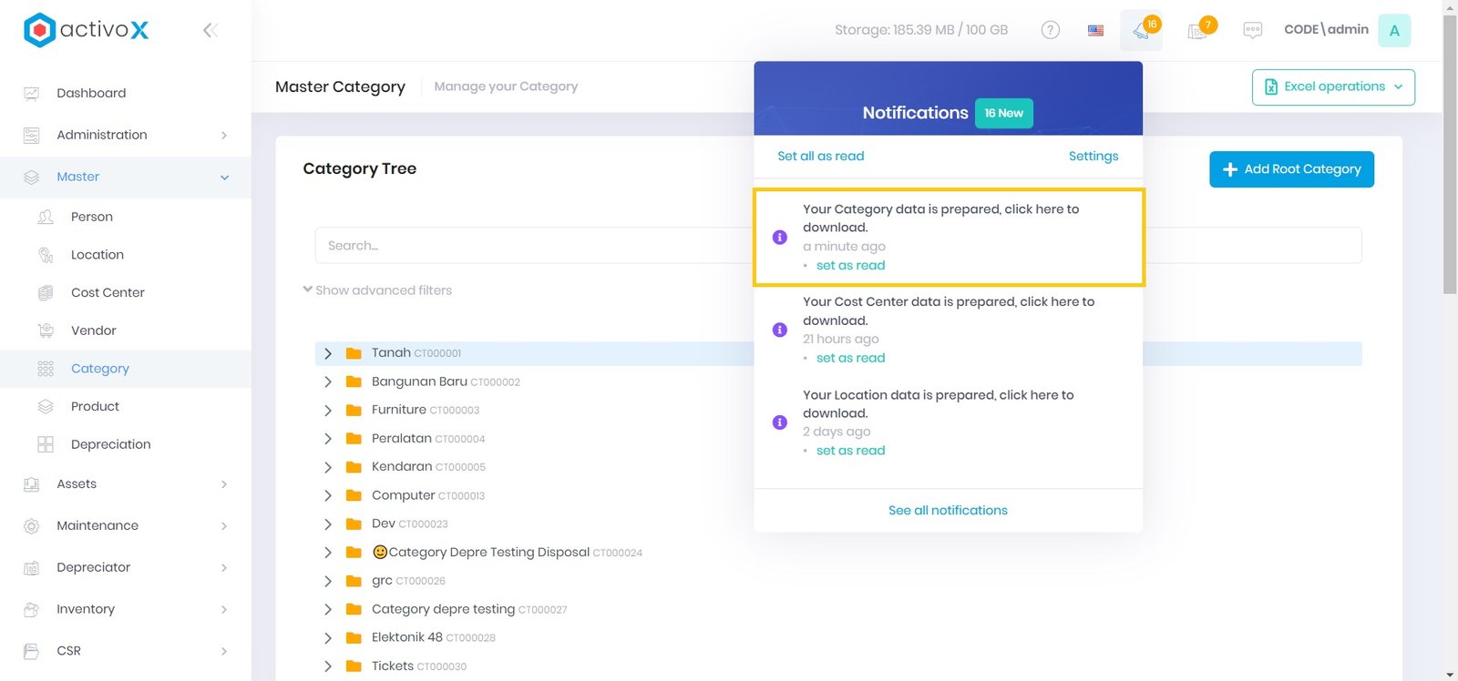The height and width of the screenshot is (681, 1458).
Task: Expand the Tanah category node
Action: 328,353
